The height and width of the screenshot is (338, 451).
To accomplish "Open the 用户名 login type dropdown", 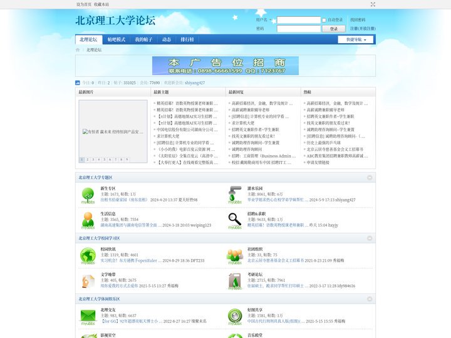I will [263, 20].
